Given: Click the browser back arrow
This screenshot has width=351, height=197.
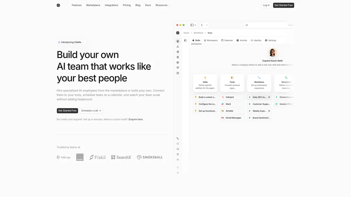Looking at the screenshot, I should (202, 25).
